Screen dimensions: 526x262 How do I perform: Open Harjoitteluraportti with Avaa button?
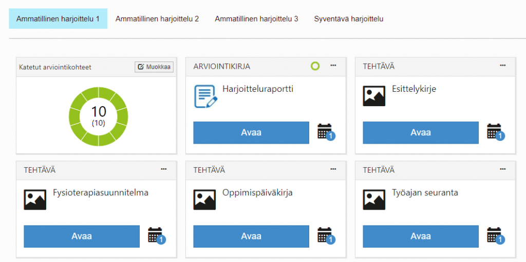click(x=251, y=132)
